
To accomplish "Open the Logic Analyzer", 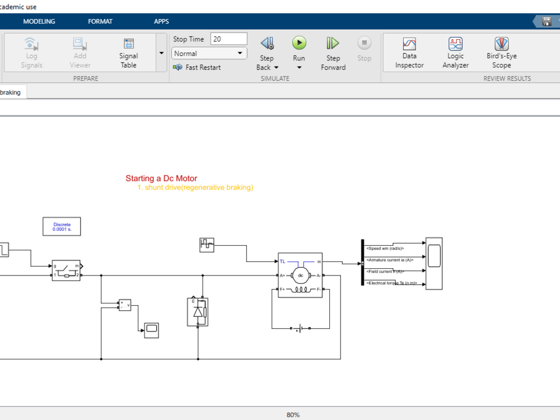I will (x=455, y=53).
